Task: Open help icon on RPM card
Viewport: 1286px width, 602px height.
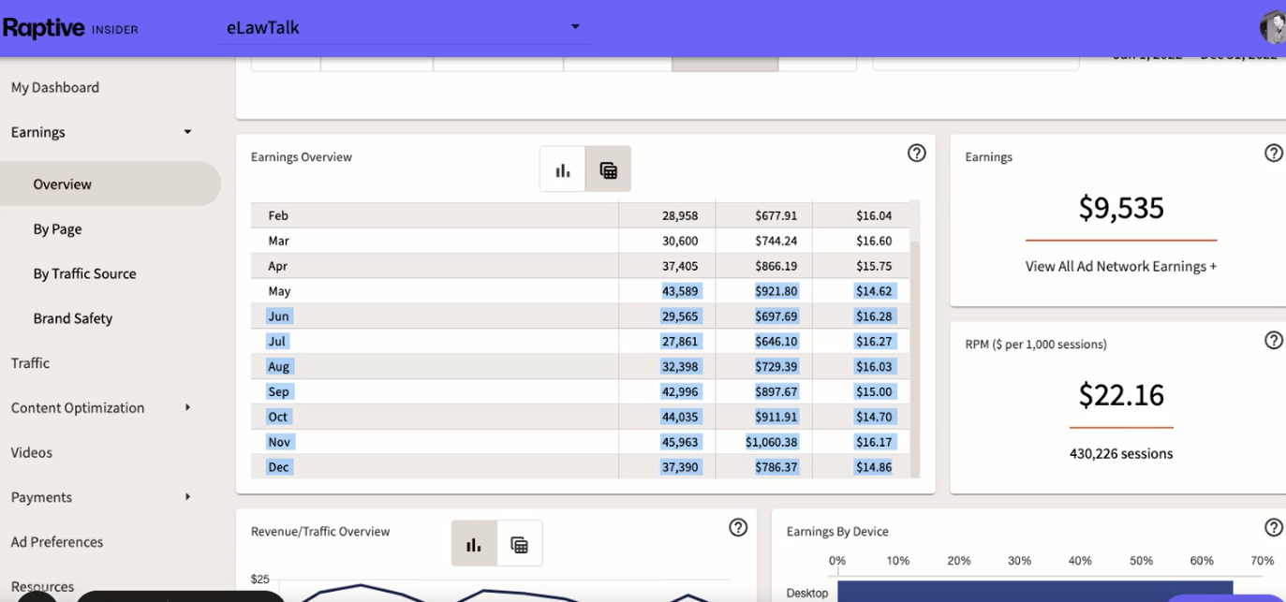Action: 1273,340
